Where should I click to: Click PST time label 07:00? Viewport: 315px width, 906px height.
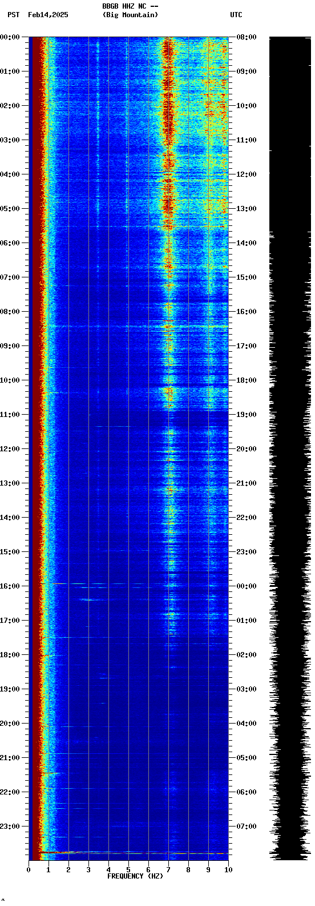(10, 277)
